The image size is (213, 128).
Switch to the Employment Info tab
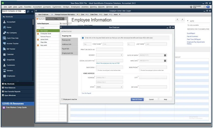(x=70, y=53)
